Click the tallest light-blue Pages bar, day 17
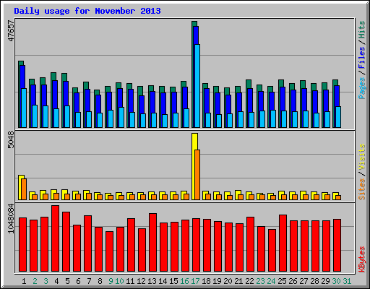This screenshot has width=370, height=289. [197, 86]
